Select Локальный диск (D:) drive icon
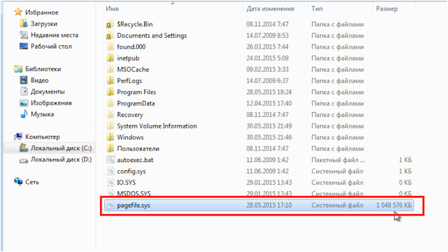 pyautogui.click(x=24, y=160)
